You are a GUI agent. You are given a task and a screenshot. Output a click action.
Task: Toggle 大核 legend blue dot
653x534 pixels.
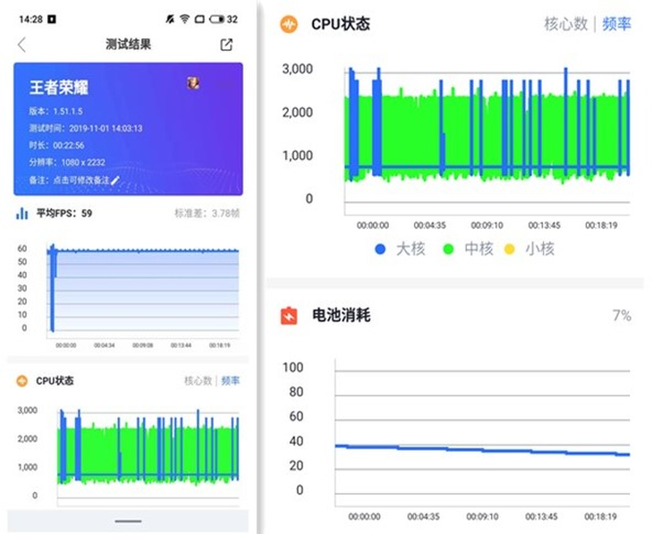tap(380, 249)
